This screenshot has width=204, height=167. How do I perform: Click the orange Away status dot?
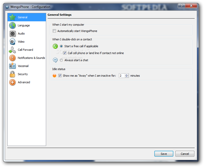[x=54, y=76]
